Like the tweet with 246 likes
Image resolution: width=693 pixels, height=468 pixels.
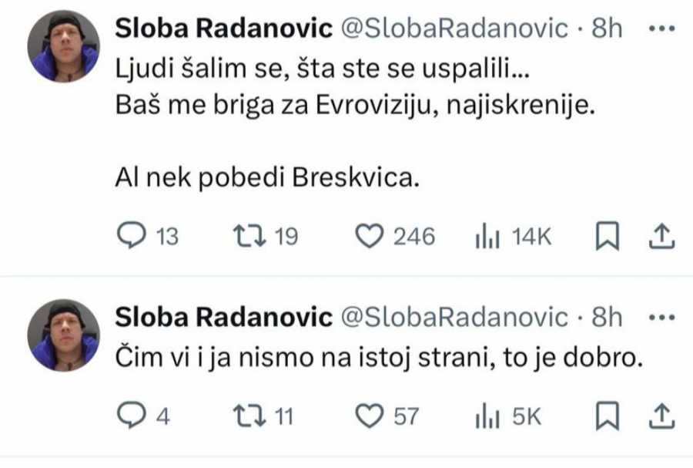373,236
